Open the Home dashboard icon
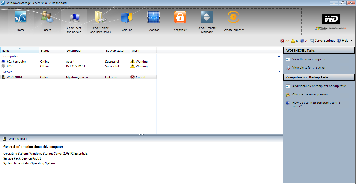 21,17
